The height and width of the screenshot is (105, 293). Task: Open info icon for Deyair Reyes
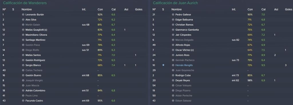pyautogui.click(x=173, y=80)
